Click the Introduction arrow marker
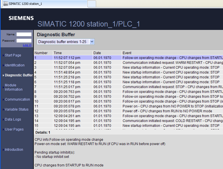This screenshot has width=223, height=169. click(3, 150)
